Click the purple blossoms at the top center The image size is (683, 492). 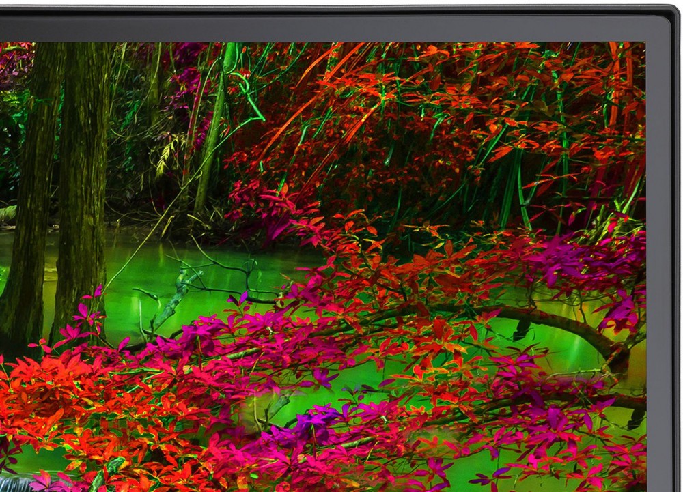181,75
